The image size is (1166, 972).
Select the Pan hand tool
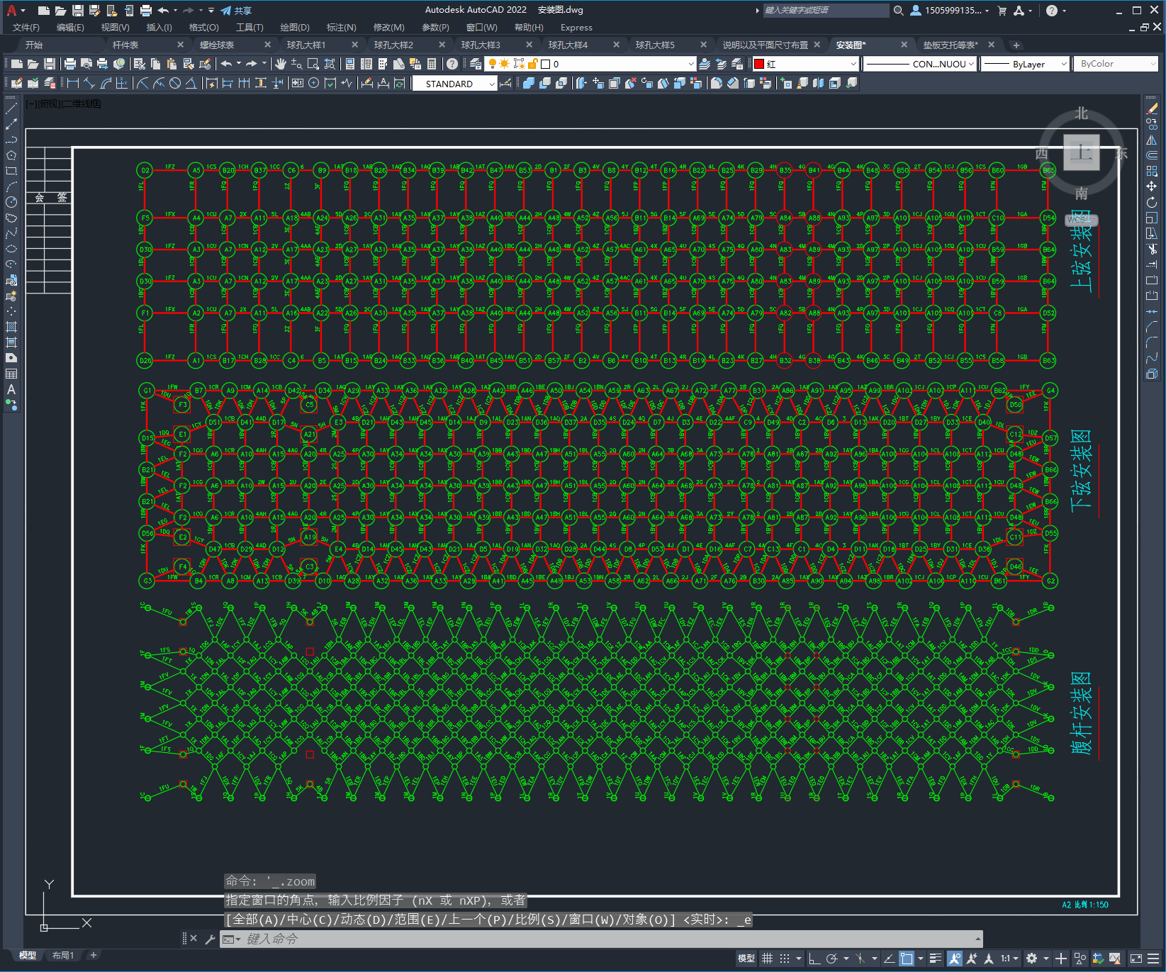[x=280, y=64]
